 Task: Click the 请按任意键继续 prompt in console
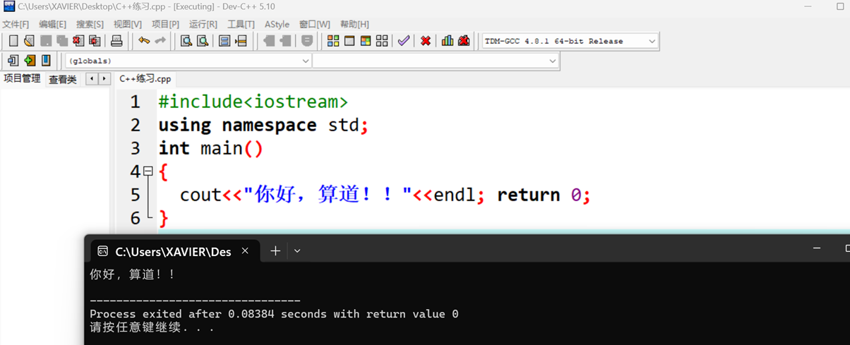[152, 327]
